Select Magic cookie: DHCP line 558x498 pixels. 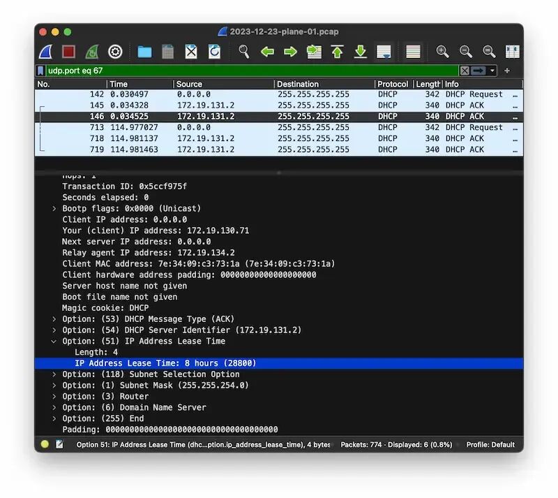[105, 308]
